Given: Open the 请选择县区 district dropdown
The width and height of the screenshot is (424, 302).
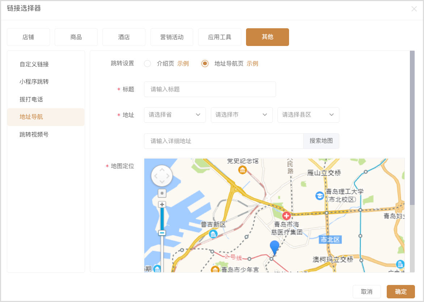Looking at the screenshot, I should (308, 115).
